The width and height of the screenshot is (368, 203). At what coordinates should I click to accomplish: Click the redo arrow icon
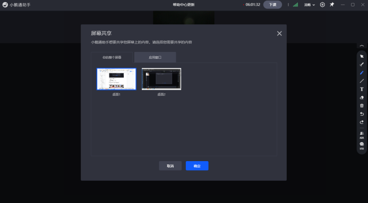click(362, 122)
